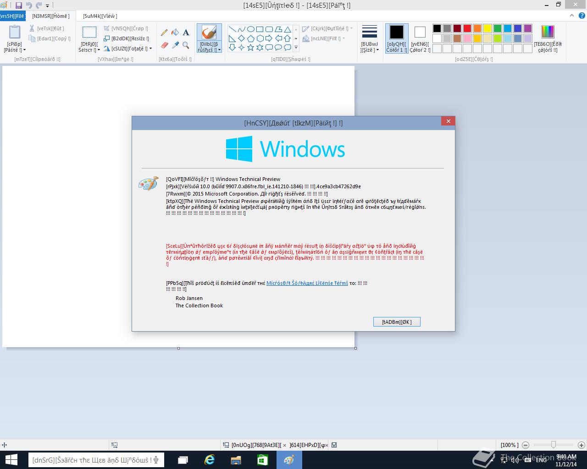Click the Cut scissors button
The height and width of the screenshot is (469, 587).
click(47, 28)
